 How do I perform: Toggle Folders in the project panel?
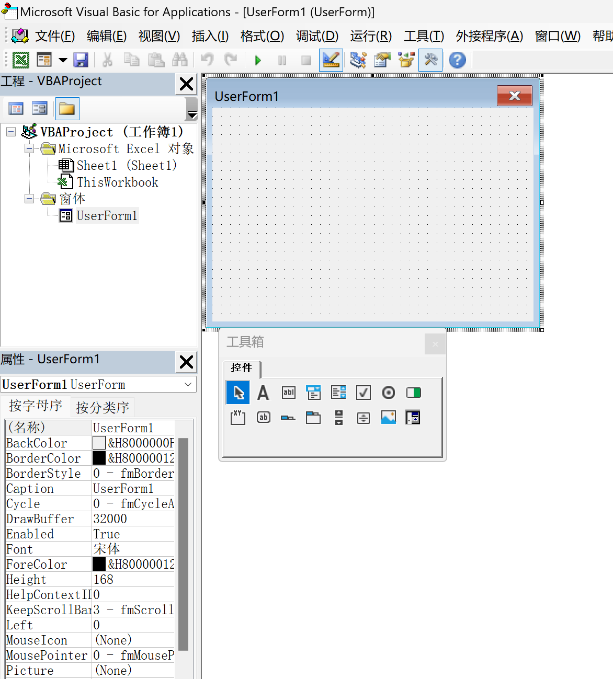(66, 109)
